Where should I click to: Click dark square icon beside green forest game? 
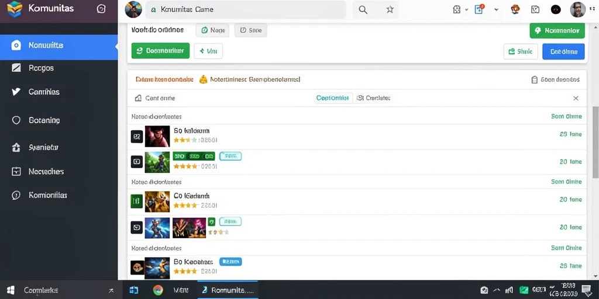pos(137,162)
